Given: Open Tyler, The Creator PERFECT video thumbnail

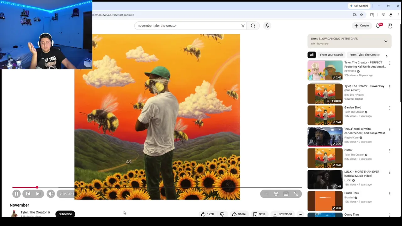Looking at the screenshot, I should 325,71.
